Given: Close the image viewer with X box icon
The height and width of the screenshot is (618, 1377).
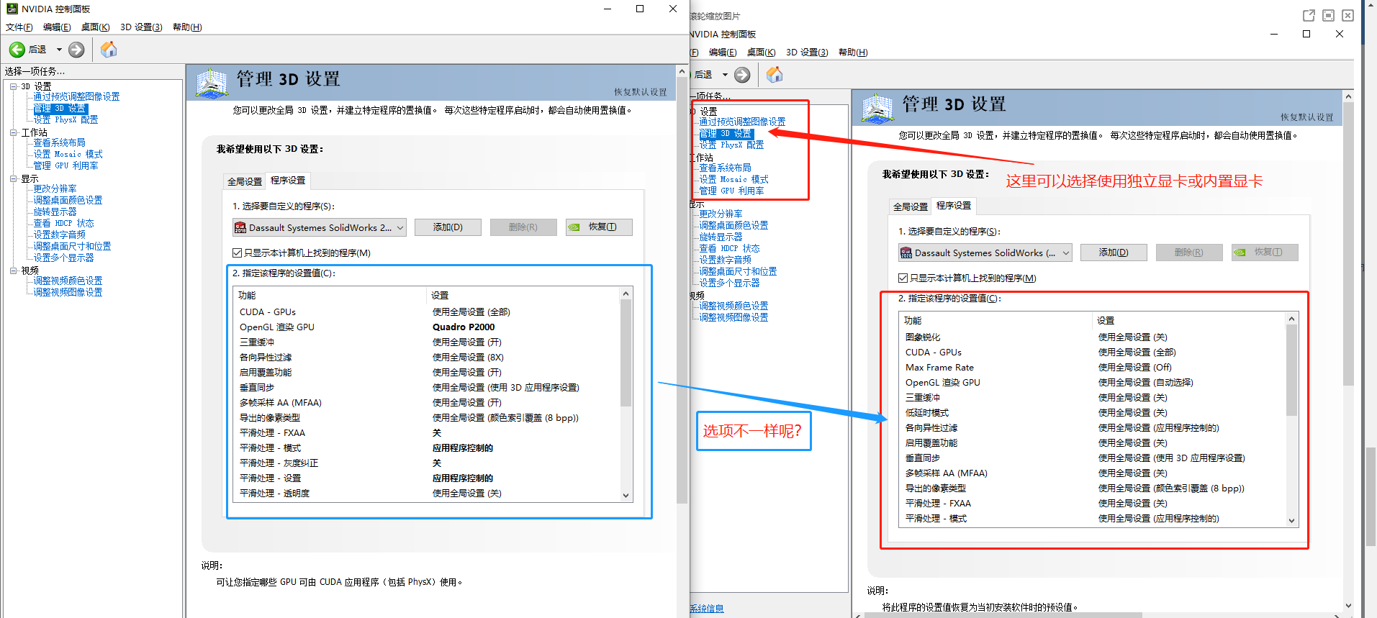Looking at the screenshot, I should click(1348, 15).
